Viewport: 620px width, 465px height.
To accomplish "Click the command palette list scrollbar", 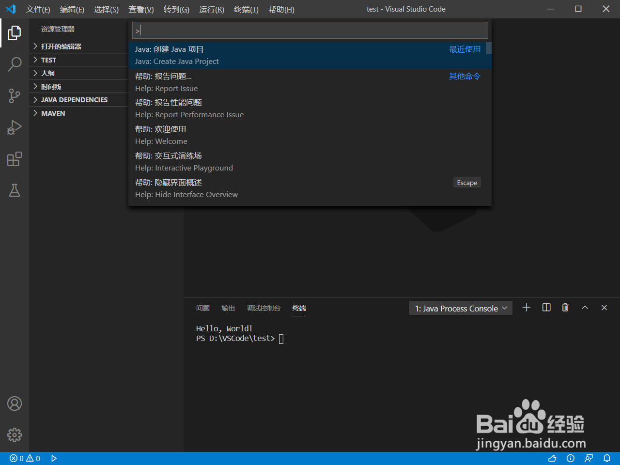I will pos(489,48).
